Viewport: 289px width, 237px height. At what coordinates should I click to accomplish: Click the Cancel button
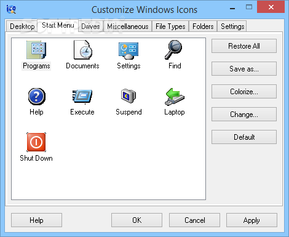194,220
